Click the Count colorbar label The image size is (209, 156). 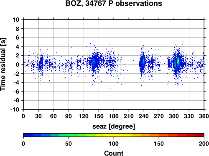[x=114, y=154]
